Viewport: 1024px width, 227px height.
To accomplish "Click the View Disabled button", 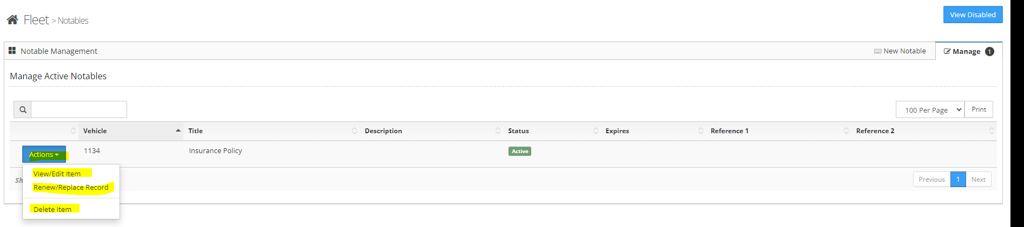I will [x=973, y=15].
